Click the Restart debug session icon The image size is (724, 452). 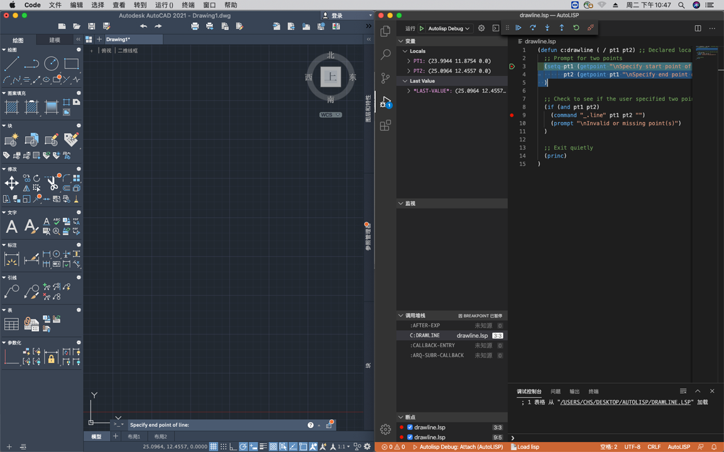pyautogui.click(x=576, y=28)
